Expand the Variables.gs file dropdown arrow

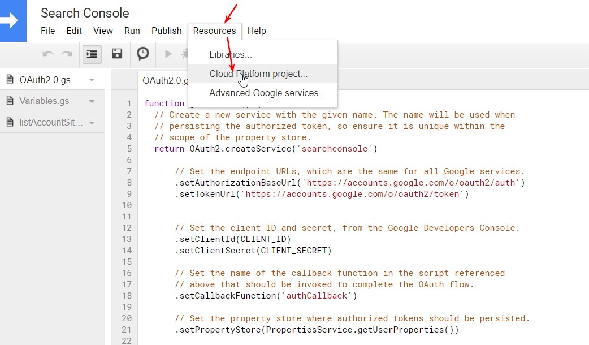click(x=92, y=101)
